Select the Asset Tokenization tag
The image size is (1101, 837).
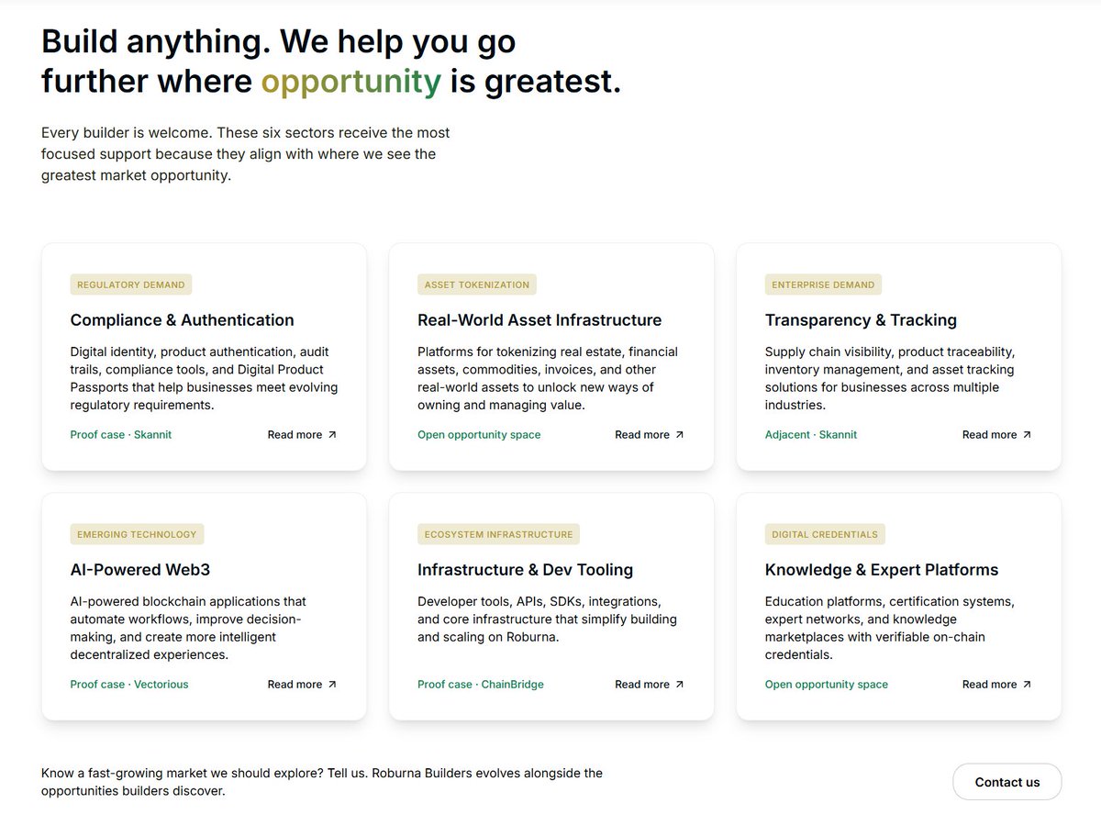pos(477,285)
